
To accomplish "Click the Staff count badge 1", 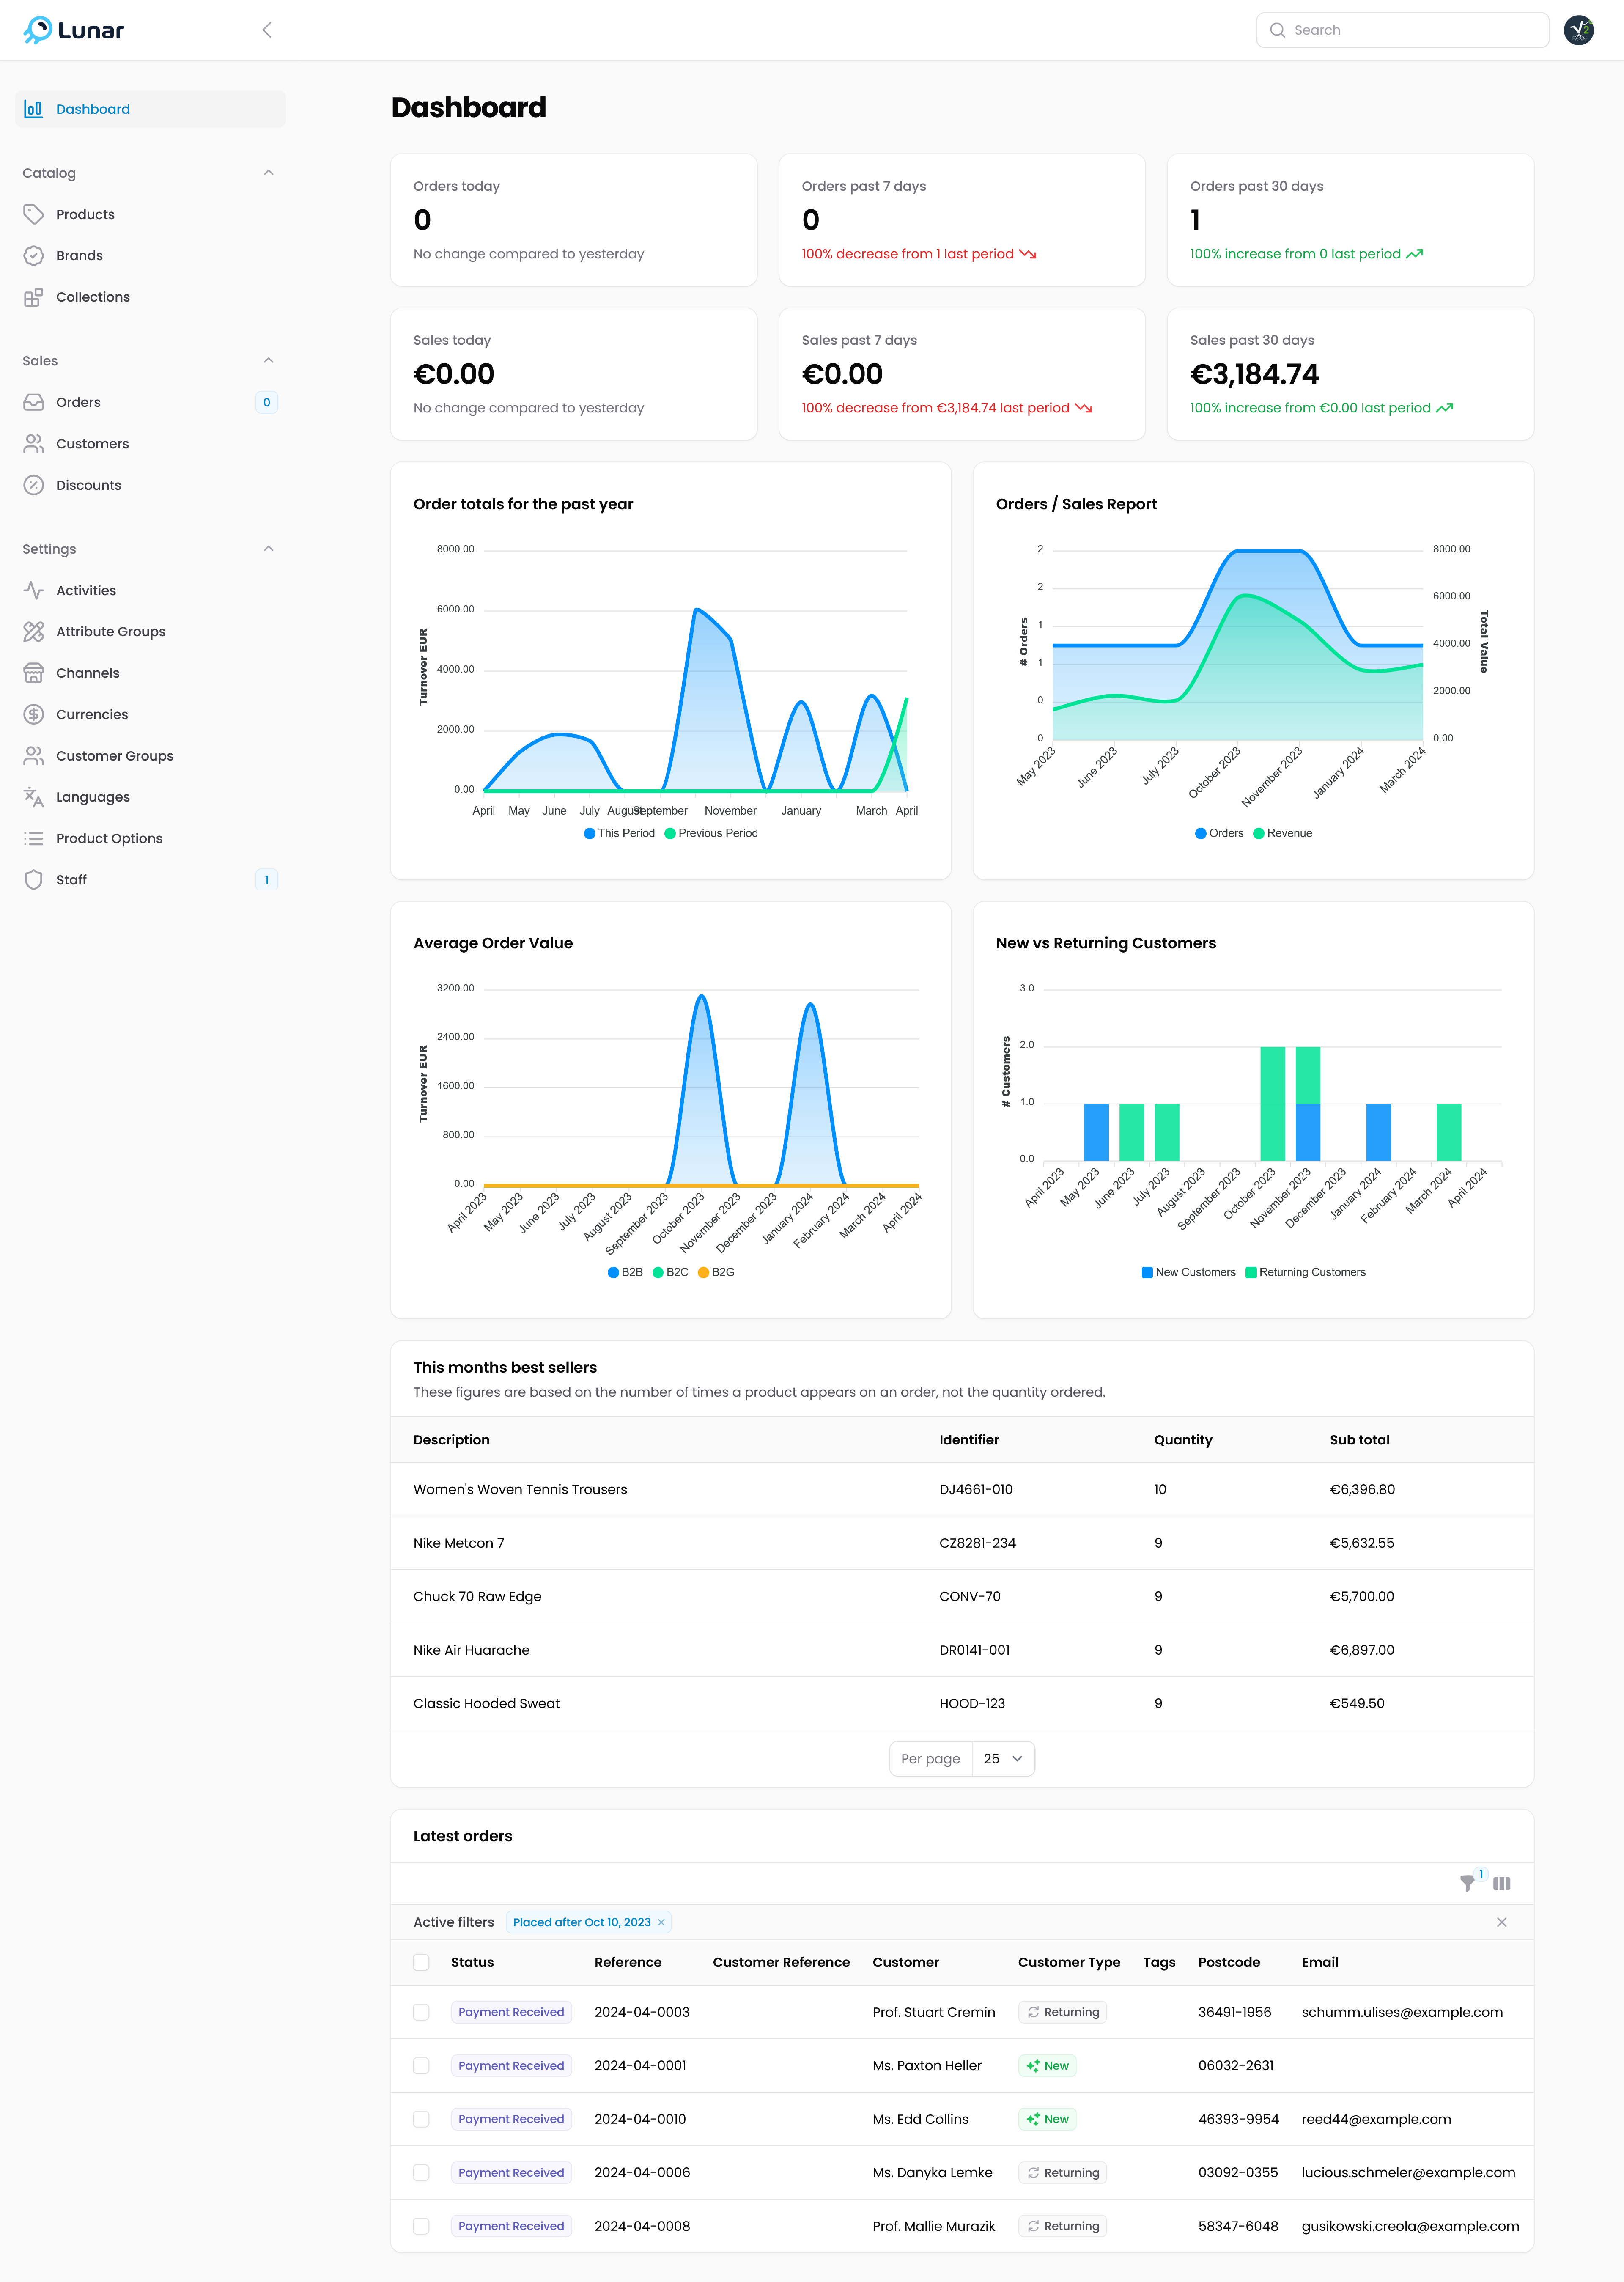I will click(266, 880).
